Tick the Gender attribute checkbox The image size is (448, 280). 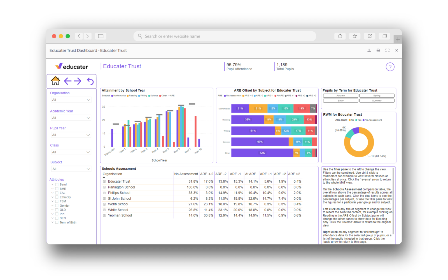click(x=57, y=206)
